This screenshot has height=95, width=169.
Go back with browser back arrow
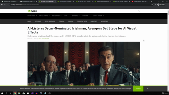coord(2,5)
